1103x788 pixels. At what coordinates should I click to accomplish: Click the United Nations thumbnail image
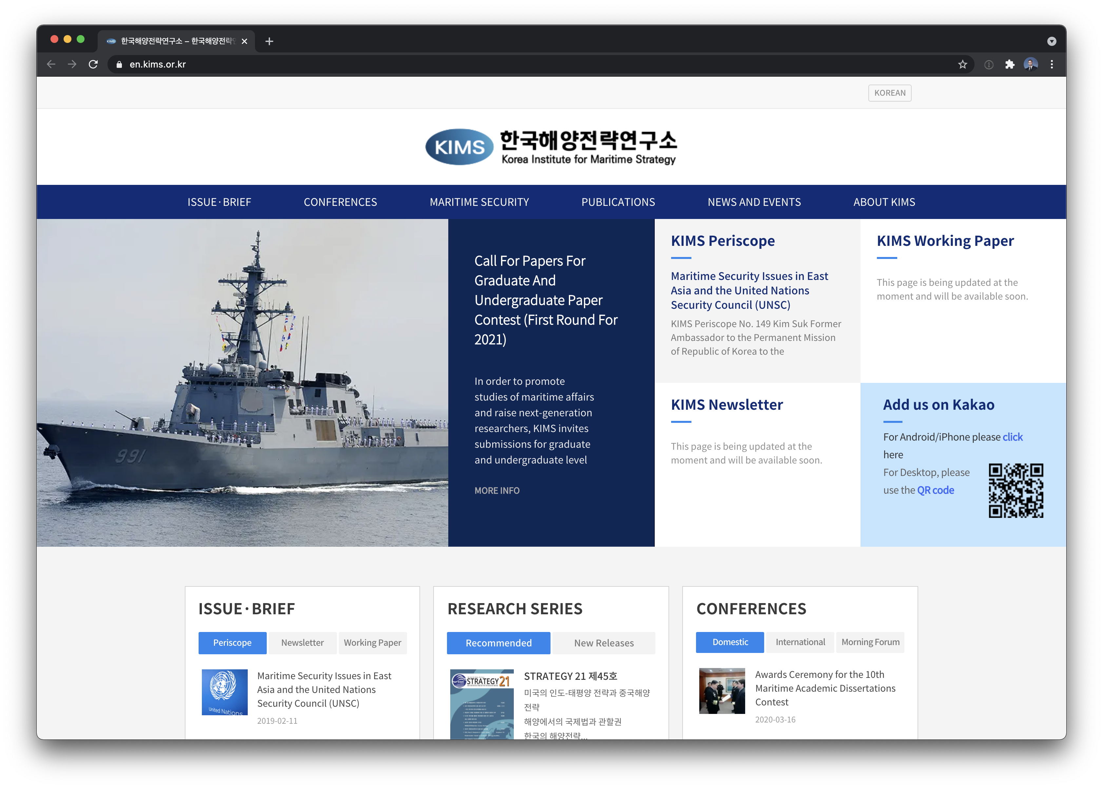click(224, 692)
